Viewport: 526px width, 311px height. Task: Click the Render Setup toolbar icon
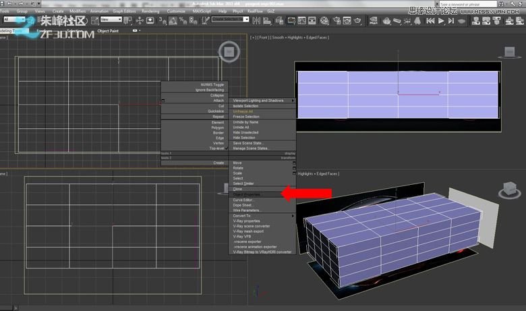[335, 20]
